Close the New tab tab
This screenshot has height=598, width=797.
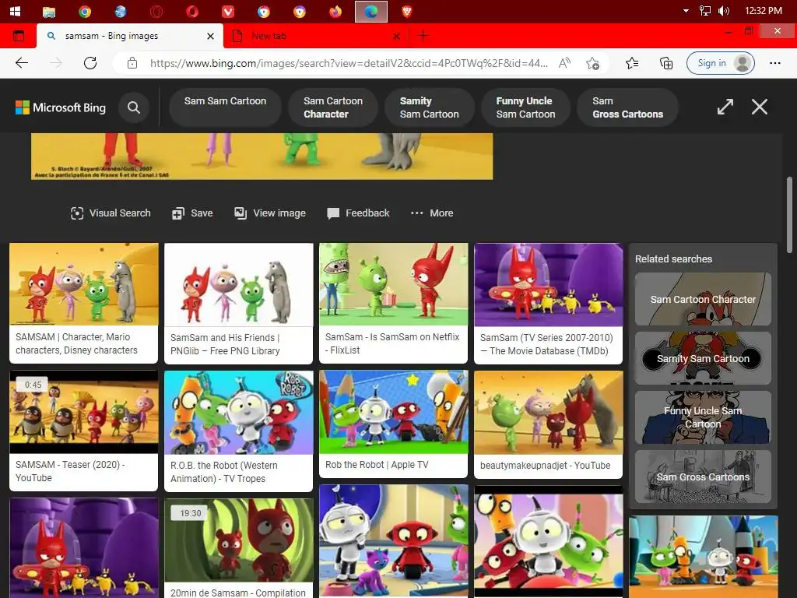[396, 36]
